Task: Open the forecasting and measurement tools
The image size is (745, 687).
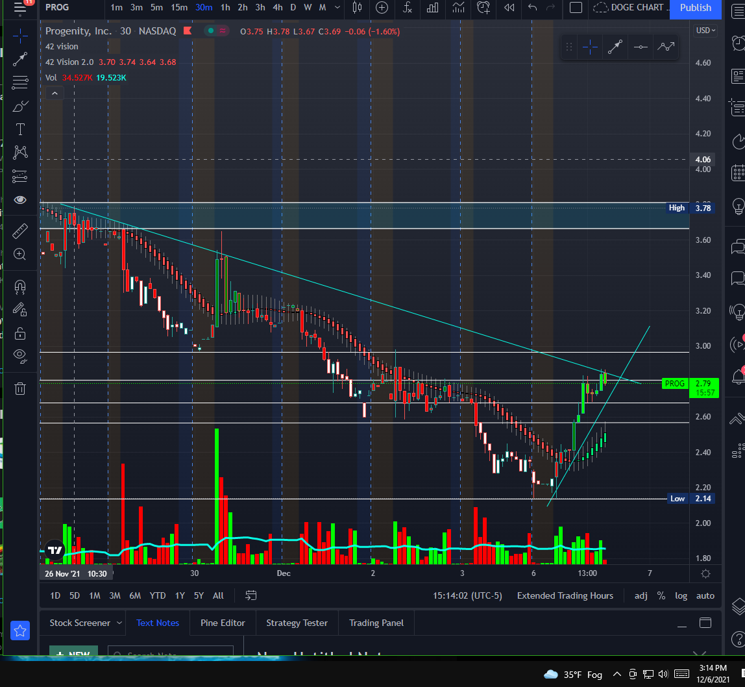Action: point(20,177)
